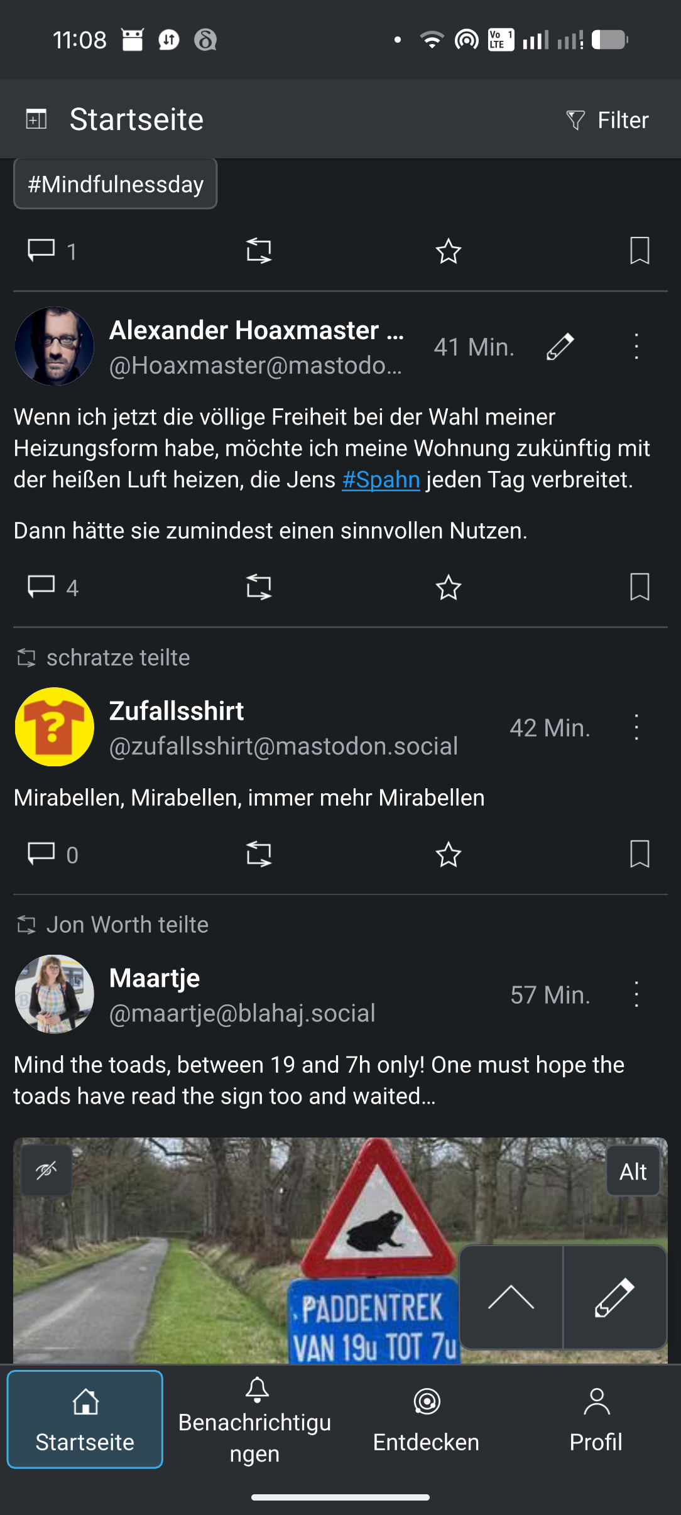
Task: Hide the toad sign image media
Action: point(46,1170)
